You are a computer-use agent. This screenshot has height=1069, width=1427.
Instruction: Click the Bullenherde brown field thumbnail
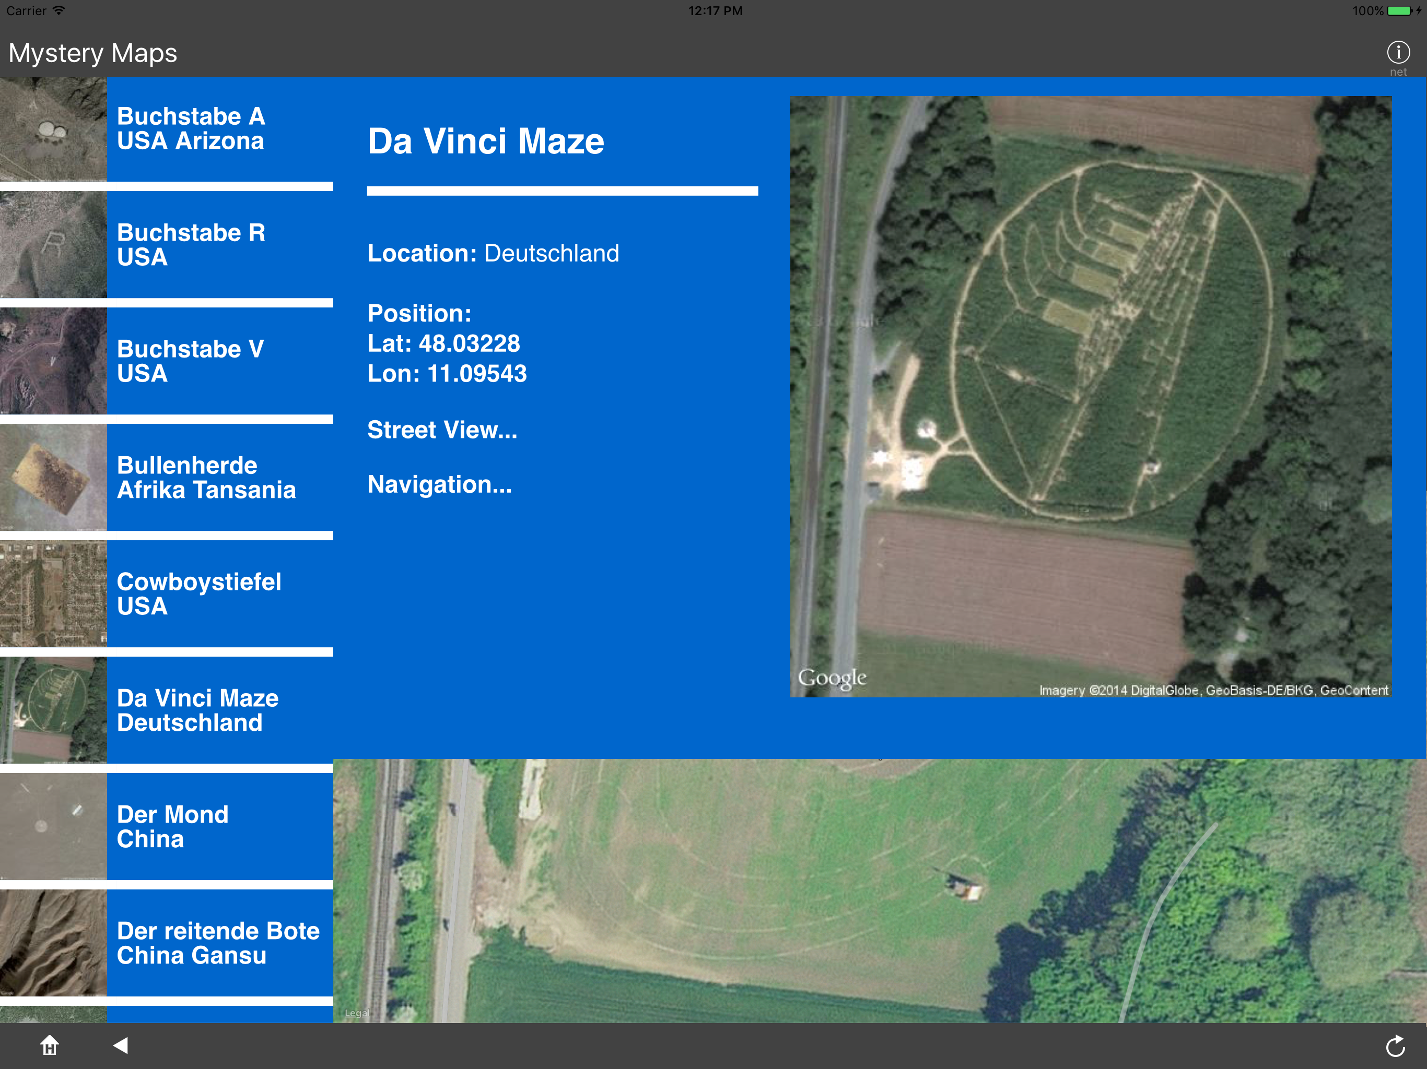pyautogui.click(x=53, y=478)
